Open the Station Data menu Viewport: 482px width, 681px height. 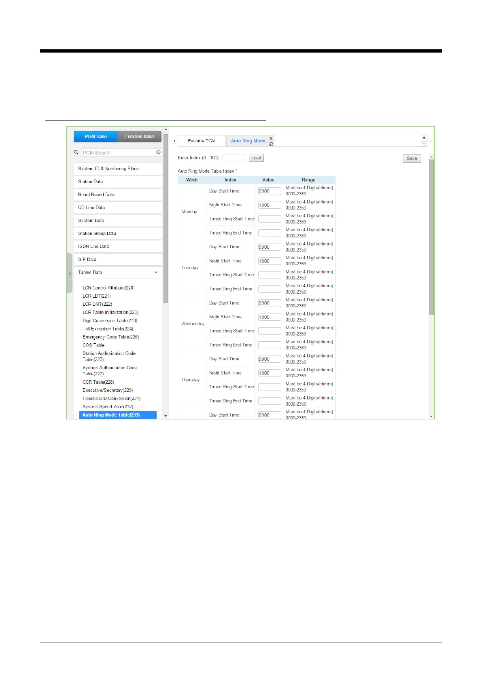[118, 182]
